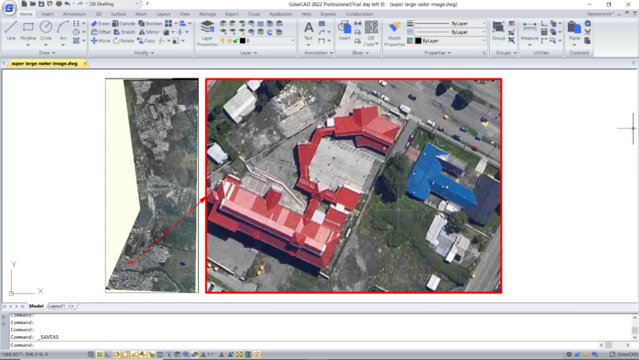Image resolution: width=639 pixels, height=360 pixels.
Task: Toggle grid display in status bar
Action: pyautogui.click(x=99, y=354)
